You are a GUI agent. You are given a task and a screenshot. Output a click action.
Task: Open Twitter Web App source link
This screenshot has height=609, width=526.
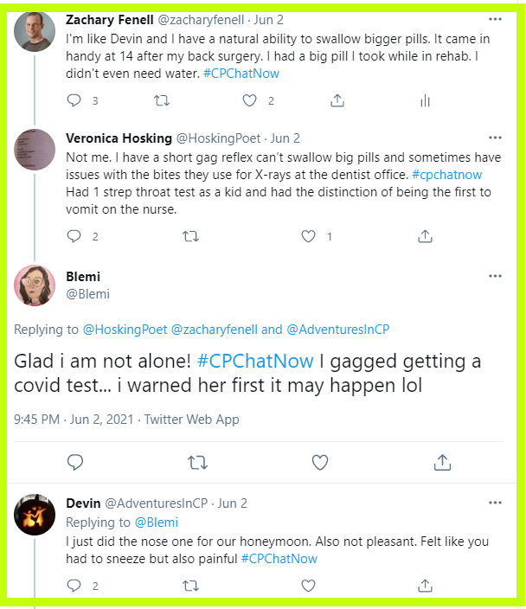[191, 420]
